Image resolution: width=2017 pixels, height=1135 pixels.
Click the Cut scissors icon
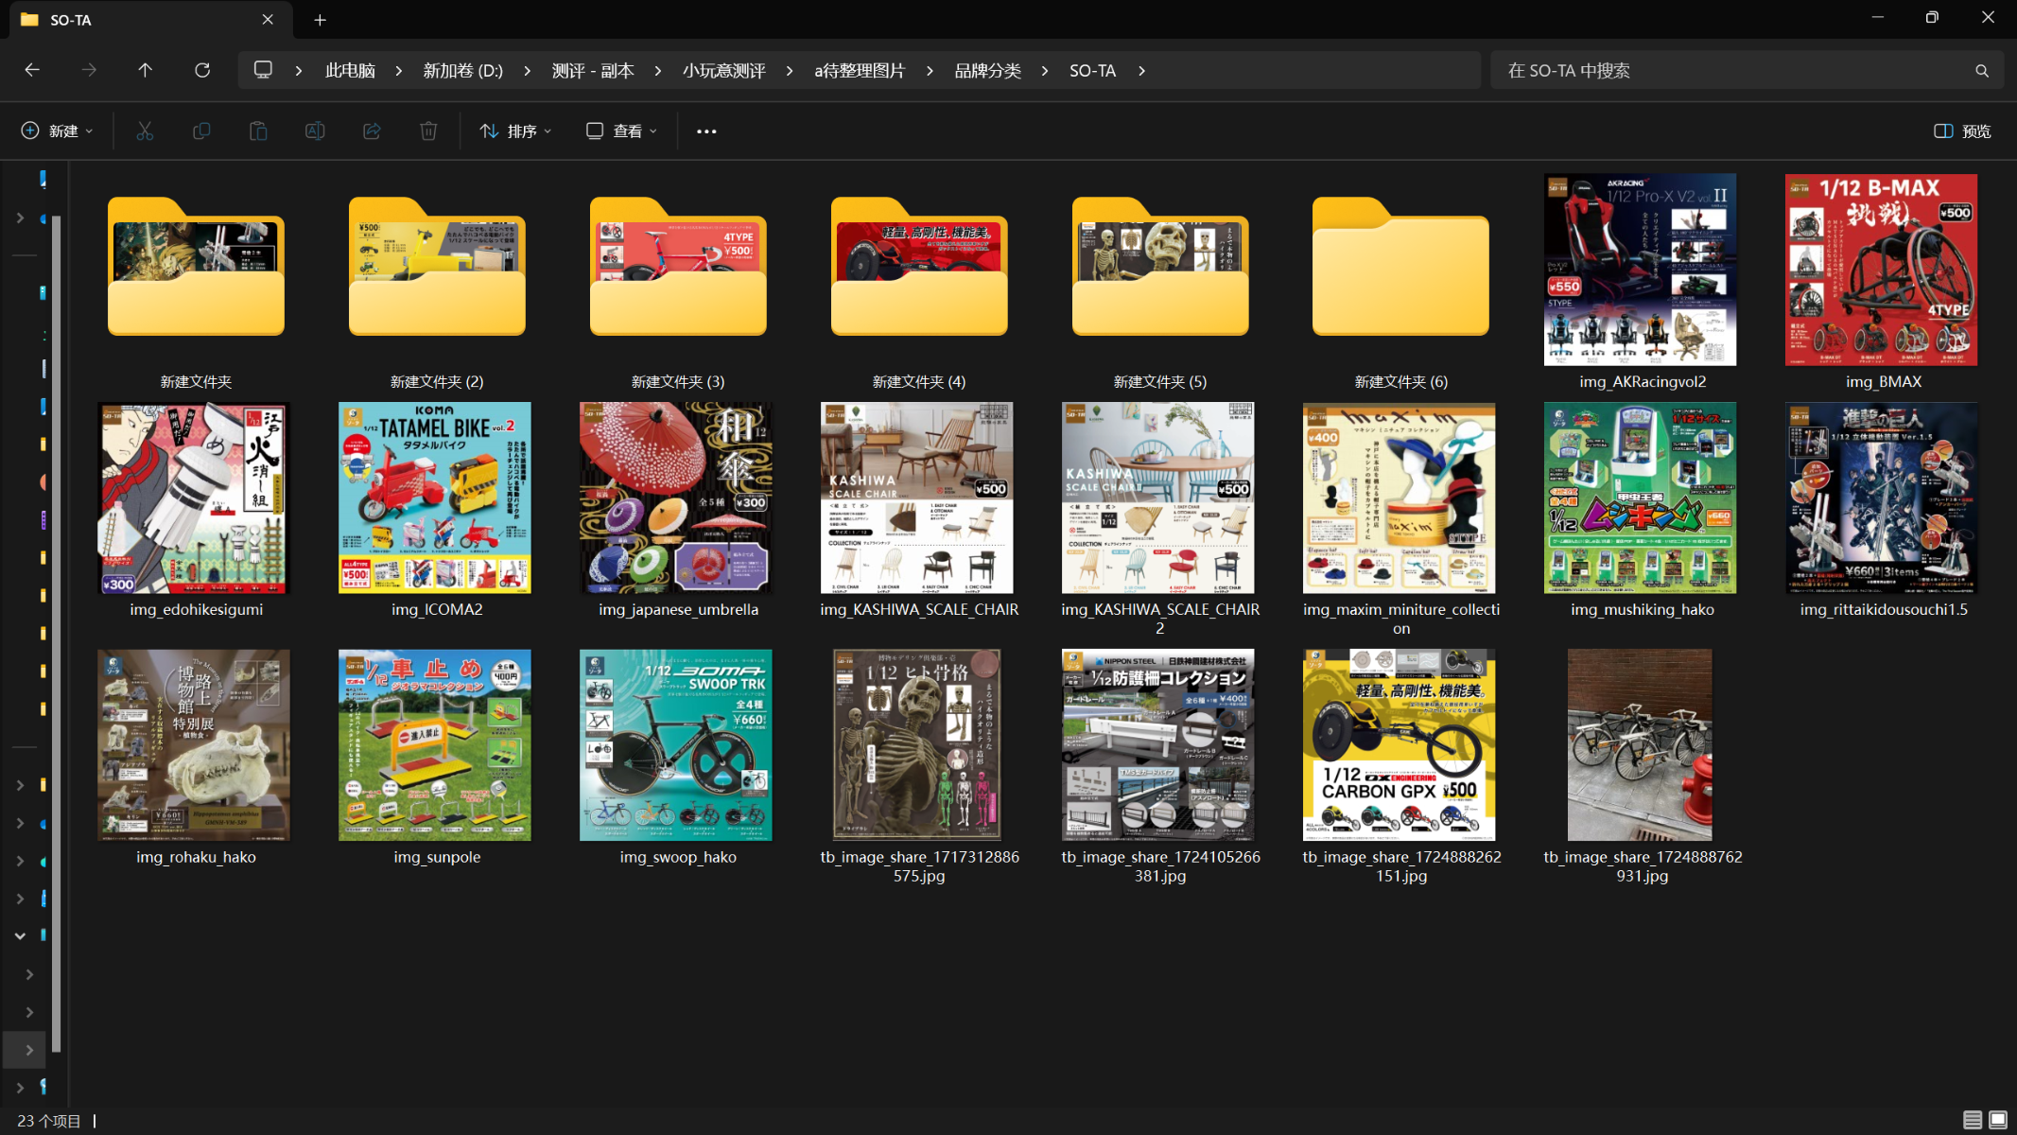pyautogui.click(x=145, y=131)
